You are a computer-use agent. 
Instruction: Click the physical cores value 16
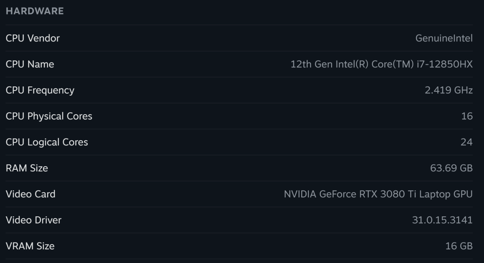pyautogui.click(x=467, y=116)
